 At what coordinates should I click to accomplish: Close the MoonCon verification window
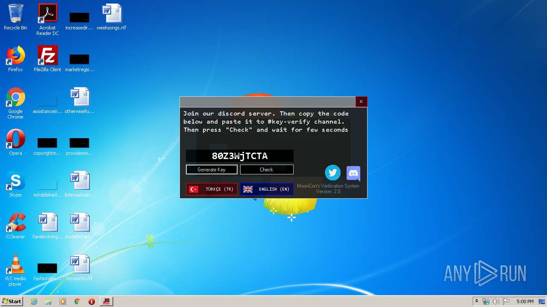coord(361,101)
